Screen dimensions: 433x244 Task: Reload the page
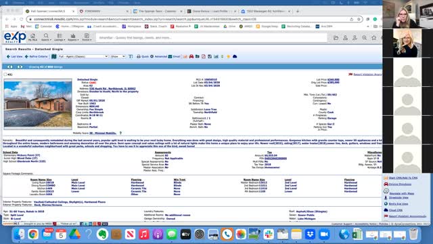tap(21, 19)
